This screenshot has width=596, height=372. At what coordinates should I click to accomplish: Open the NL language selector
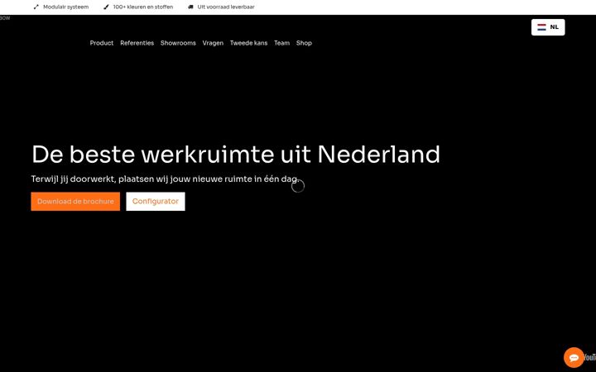pyautogui.click(x=548, y=27)
